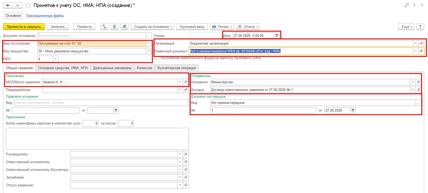Click the Правовое основание № field

pos(45,110)
